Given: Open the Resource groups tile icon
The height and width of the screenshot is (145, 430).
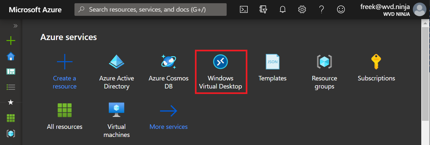Looking at the screenshot, I should [324, 61].
